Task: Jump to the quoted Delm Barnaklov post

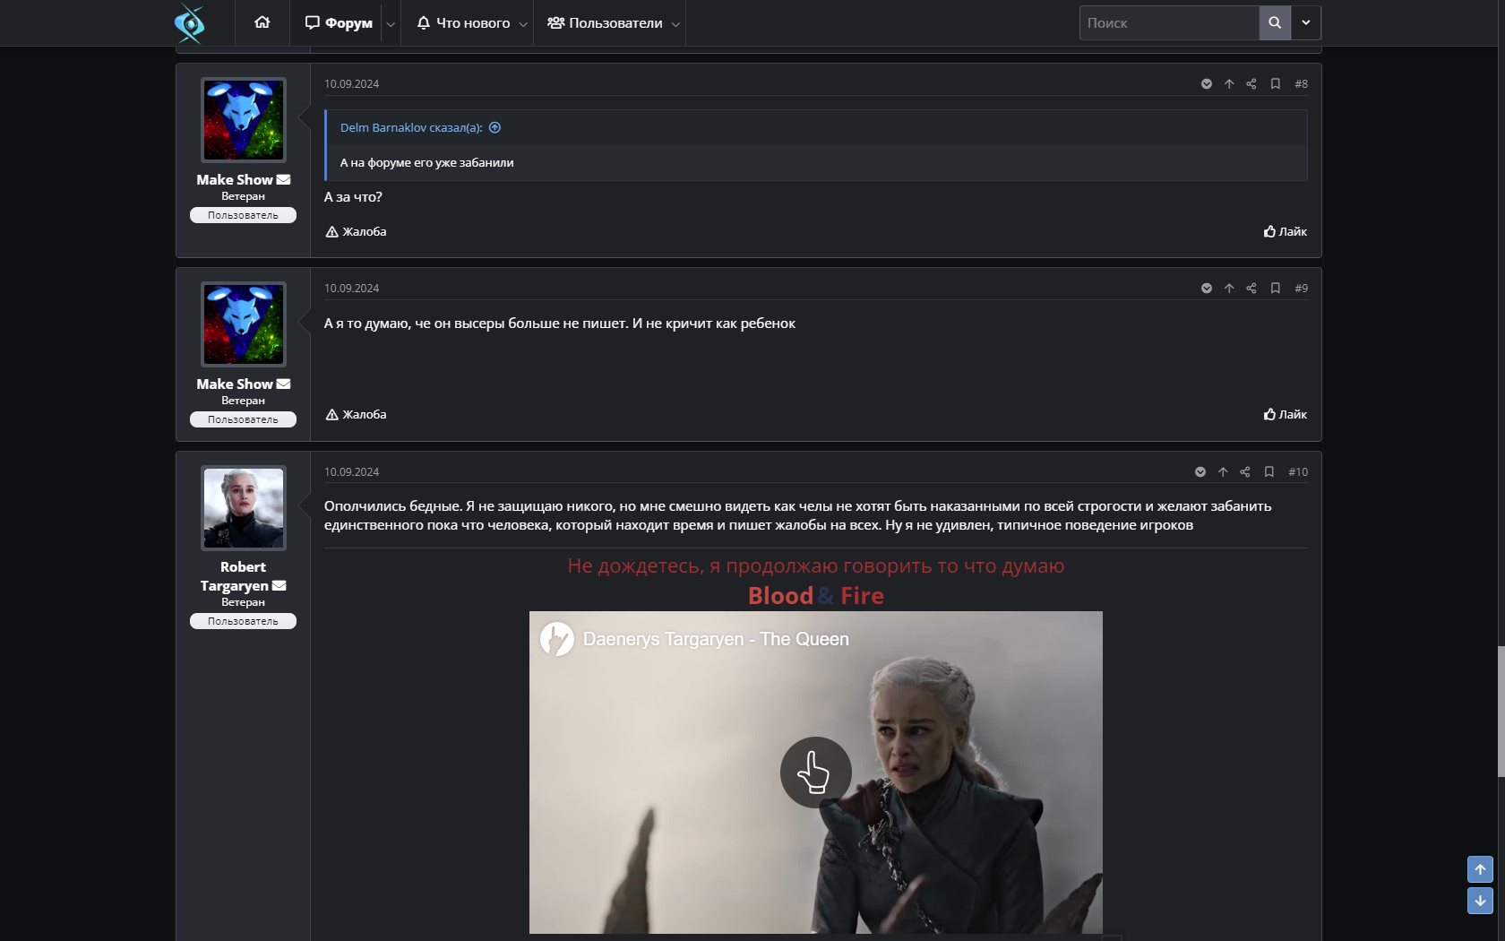Action: 494,128
